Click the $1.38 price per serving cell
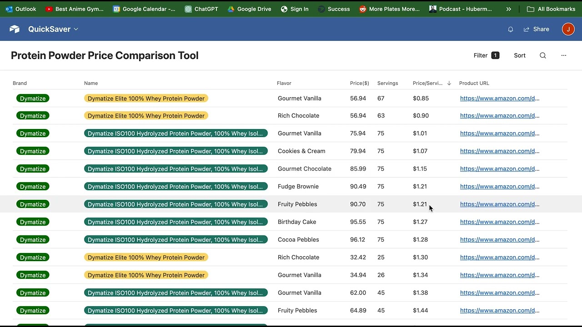 coord(421,293)
